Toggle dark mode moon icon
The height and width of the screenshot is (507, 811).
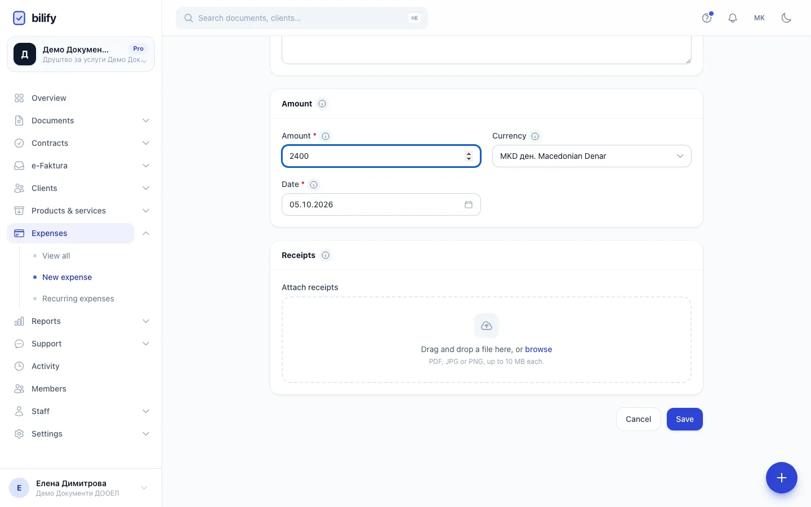point(787,18)
